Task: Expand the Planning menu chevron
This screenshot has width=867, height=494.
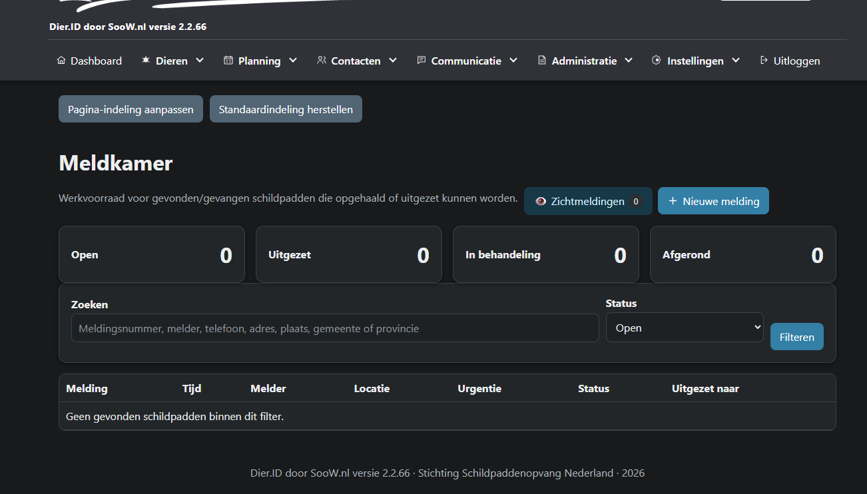Action: (x=293, y=61)
